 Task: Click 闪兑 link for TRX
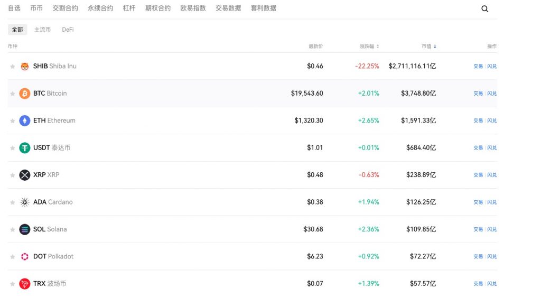[x=492, y=284]
